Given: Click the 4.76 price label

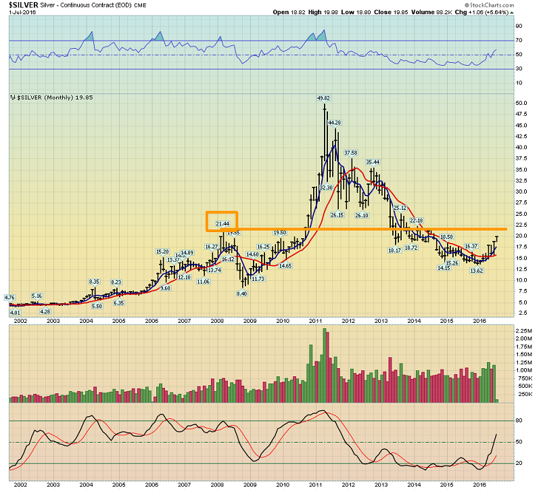Looking at the screenshot, I should (x=9, y=297).
